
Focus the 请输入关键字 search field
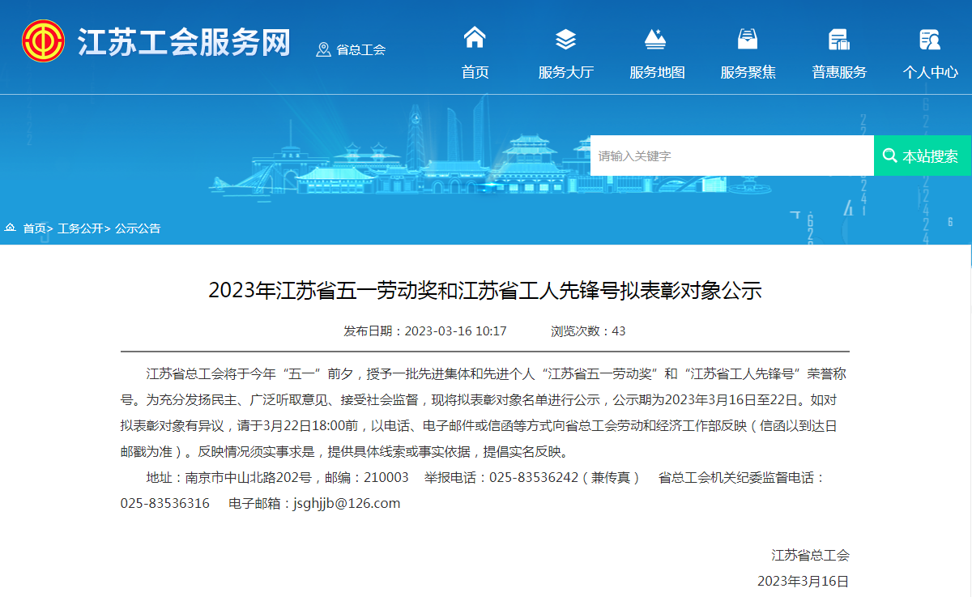pos(732,156)
